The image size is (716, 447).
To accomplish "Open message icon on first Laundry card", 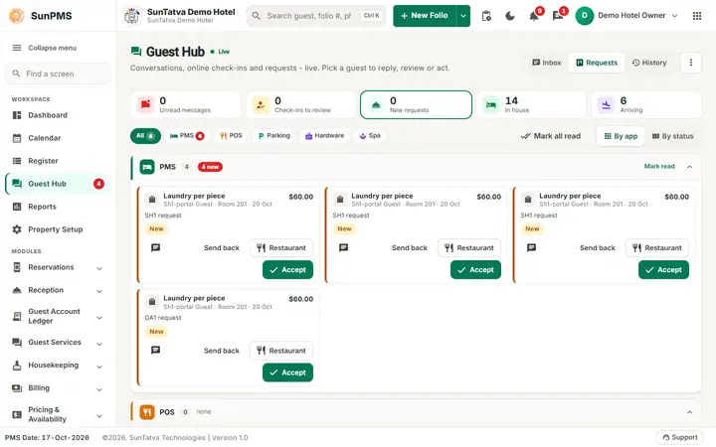I will 156,247.
